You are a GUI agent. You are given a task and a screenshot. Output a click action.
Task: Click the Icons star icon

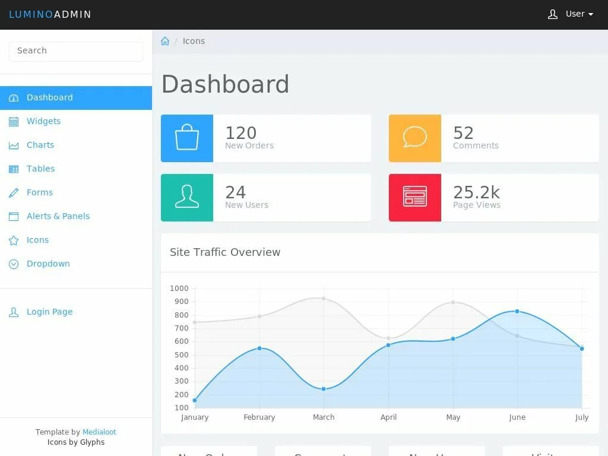(x=14, y=240)
